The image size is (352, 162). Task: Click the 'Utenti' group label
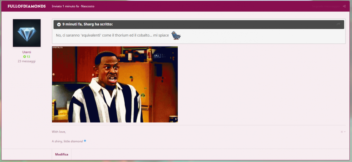coord(27,52)
